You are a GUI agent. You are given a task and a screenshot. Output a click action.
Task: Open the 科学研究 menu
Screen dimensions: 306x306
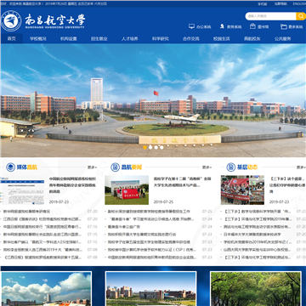[161, 38]
